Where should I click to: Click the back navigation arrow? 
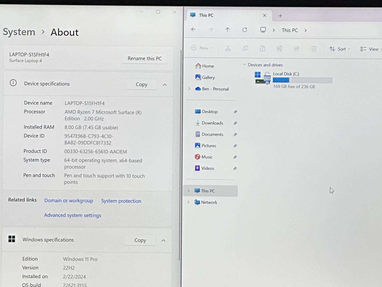pos(193,29)
